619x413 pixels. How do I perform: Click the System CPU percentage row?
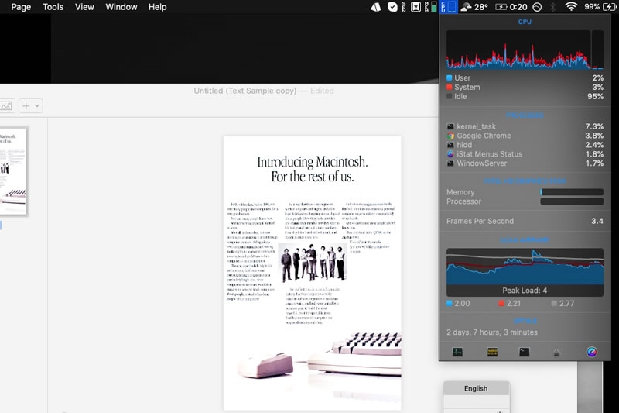(525, 87)
